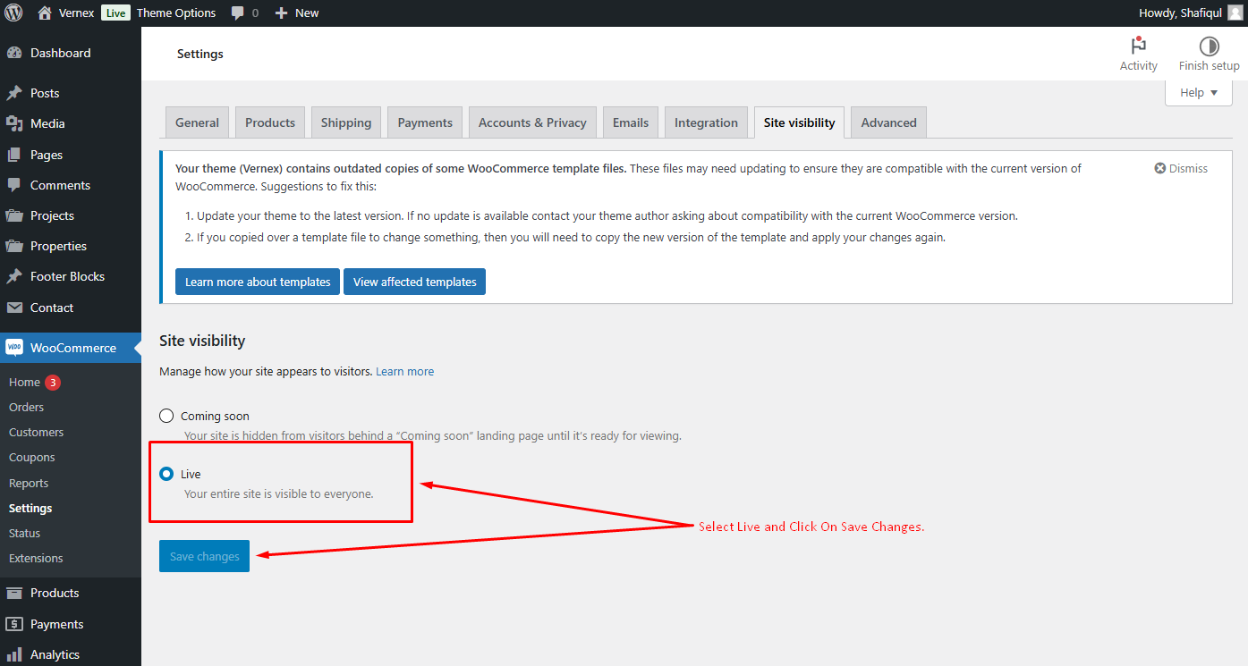
Task: Click the red 3 notification badge beside Home
Action: point(53,383)
